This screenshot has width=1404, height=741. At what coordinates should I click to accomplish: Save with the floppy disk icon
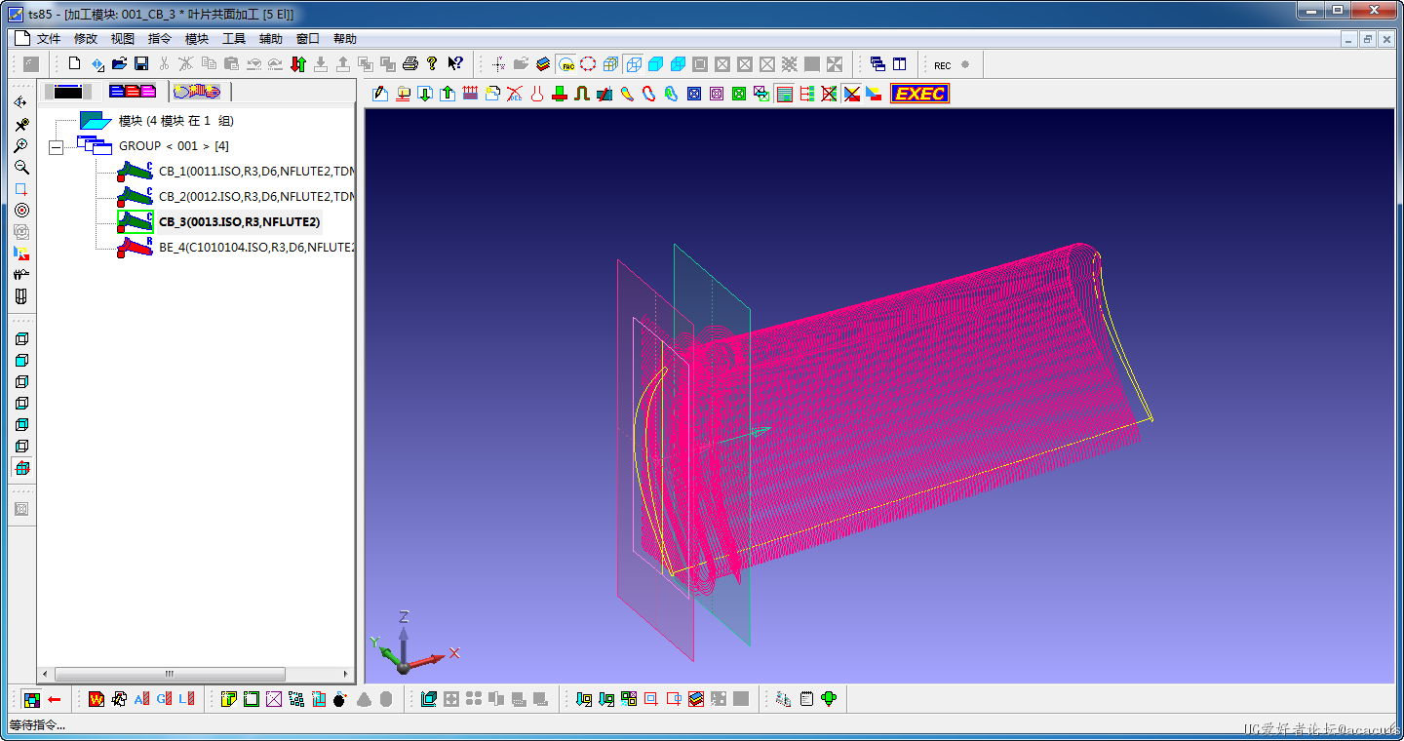pyautogui.click(x=141, y=64)
